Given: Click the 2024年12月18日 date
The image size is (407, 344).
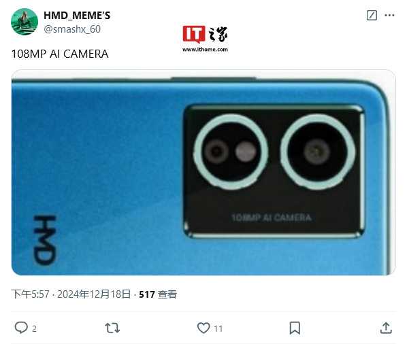Looking at the screenshot, I should tap(94, 294).
